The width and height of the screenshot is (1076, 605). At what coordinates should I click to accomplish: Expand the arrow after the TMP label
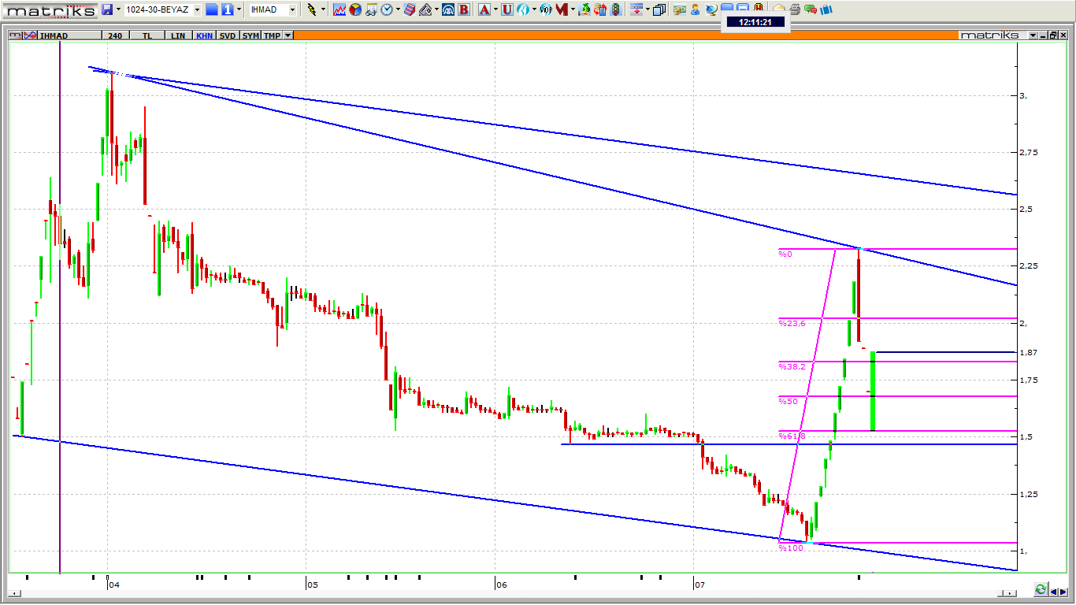click(288, 35)
